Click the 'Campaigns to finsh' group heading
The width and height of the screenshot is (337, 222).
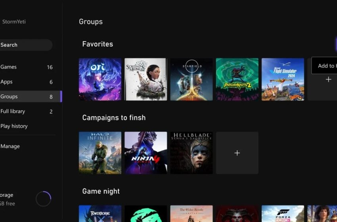point(114,118)
